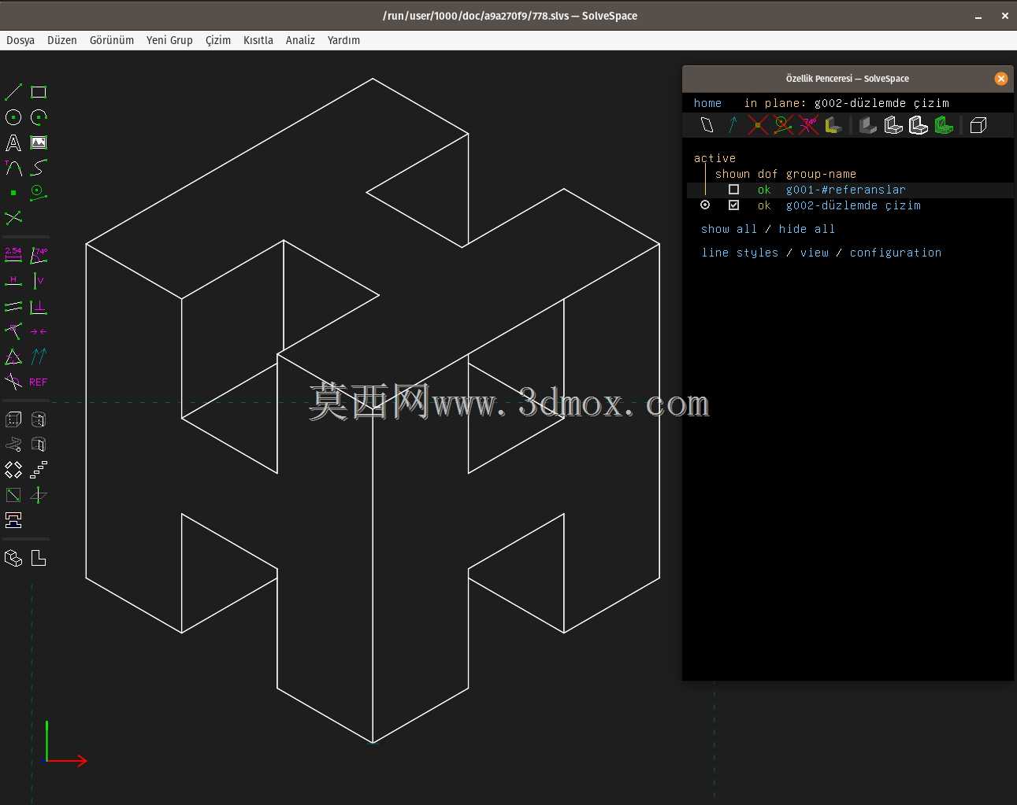
Task: Open group g001-#referanslar link
Action: click(846, 190)
